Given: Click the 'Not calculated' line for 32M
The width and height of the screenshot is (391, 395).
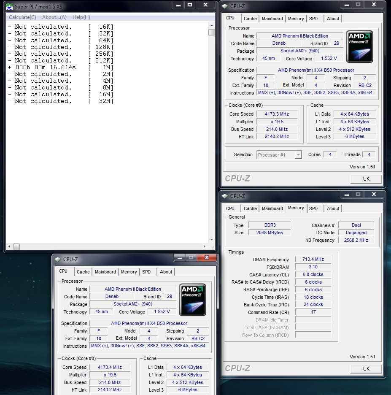Looking at the screenshot, I should (x=60, y=101).
